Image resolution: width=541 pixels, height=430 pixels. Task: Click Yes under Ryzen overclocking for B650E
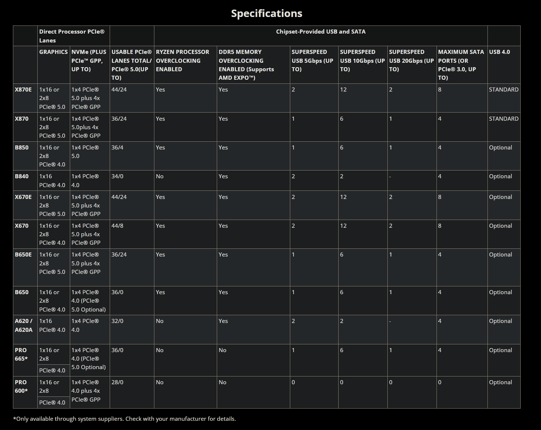click(x=160, y=255)
